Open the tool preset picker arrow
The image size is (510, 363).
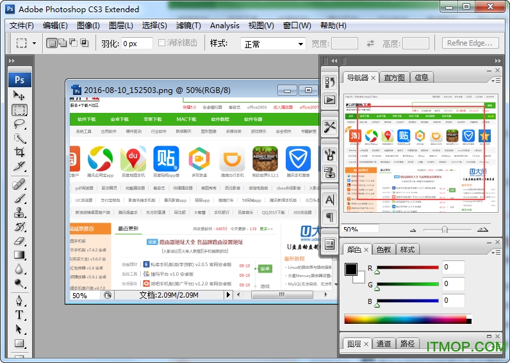coord(35,44)
